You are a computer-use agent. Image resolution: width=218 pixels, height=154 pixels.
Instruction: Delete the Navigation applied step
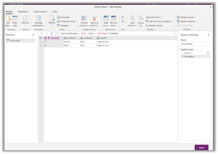pos(183,56)
